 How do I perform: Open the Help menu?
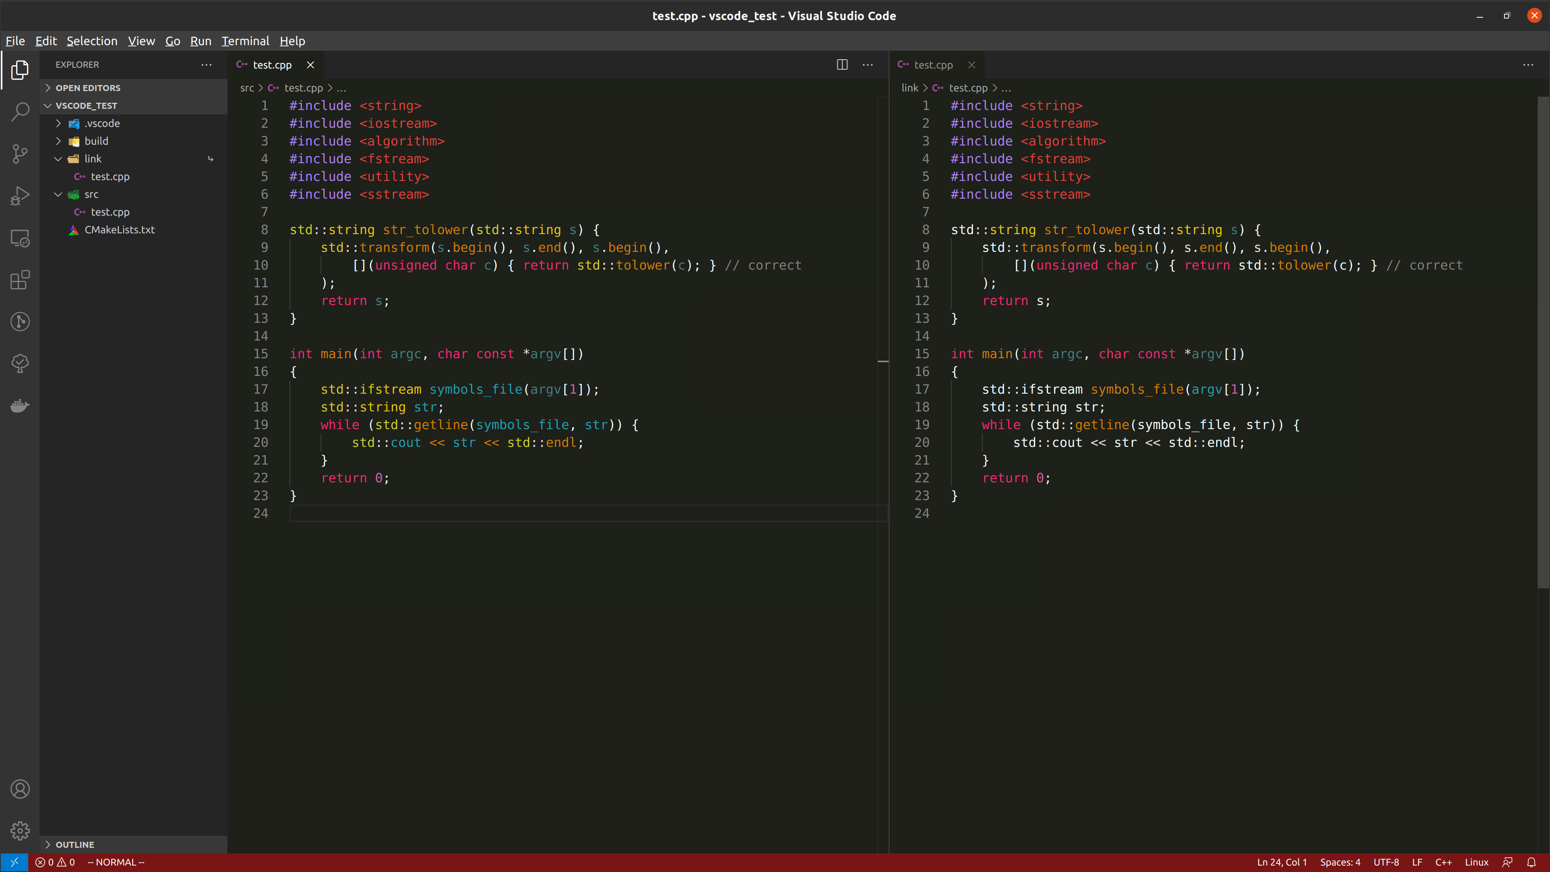(x=292, y=41)
